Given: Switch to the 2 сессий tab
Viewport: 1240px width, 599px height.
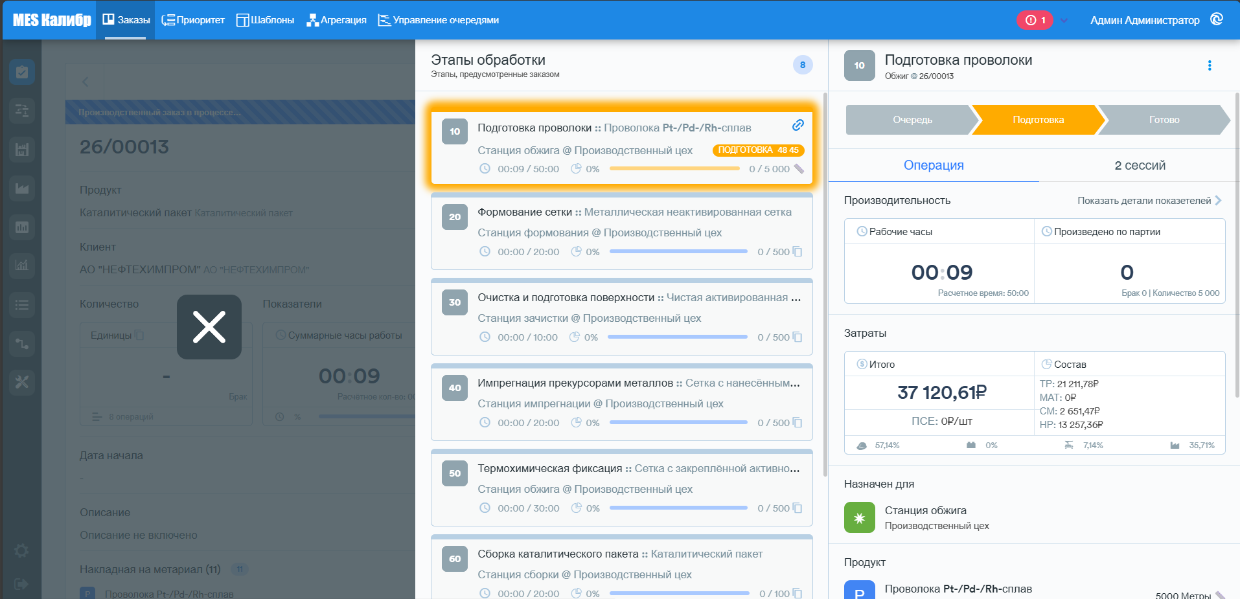Looking at the screenshot, I should point(1140,165).
